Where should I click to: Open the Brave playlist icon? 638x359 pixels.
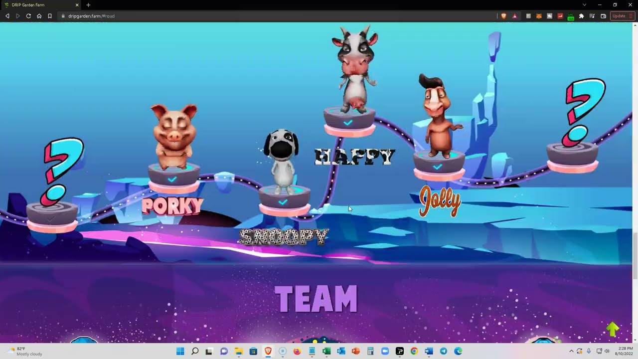coord(592,16)
